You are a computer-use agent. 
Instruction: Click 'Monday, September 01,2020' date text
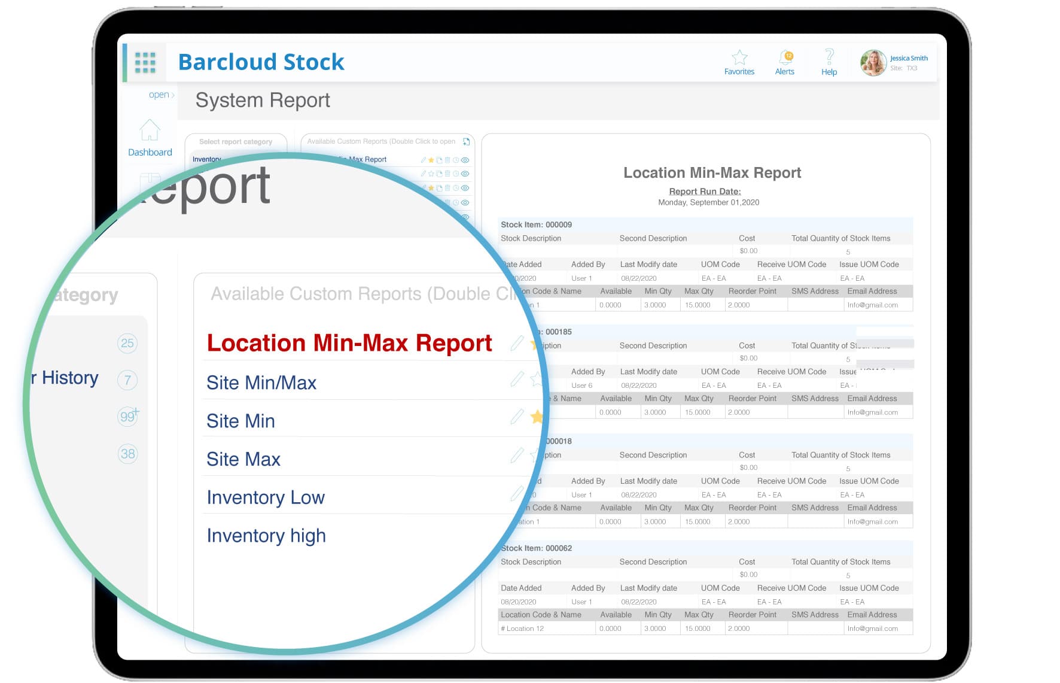708,202
